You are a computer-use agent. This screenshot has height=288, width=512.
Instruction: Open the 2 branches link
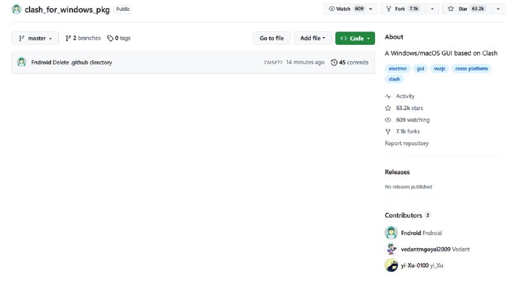click(83, 38)
